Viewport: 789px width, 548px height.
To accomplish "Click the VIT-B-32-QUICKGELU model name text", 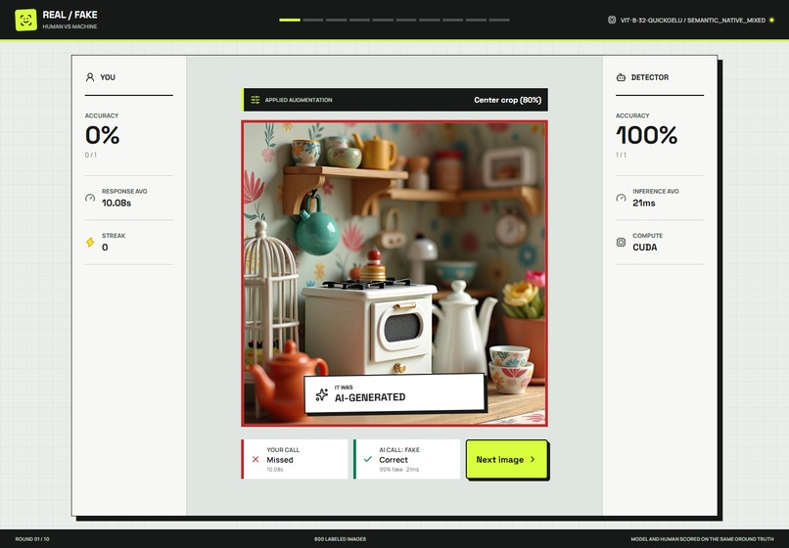I will point(692,21).
